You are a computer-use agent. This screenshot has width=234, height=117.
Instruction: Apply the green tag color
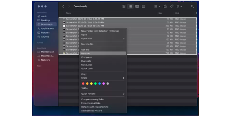tap(96, 83)
